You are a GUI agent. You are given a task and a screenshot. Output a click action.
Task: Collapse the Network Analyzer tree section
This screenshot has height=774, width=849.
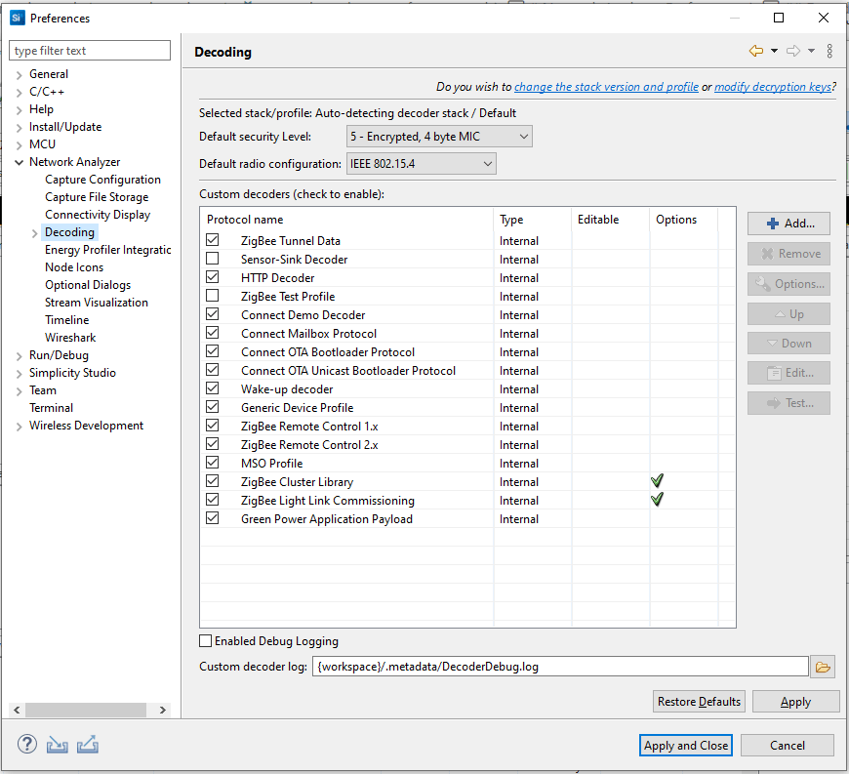tap(19, 161)
